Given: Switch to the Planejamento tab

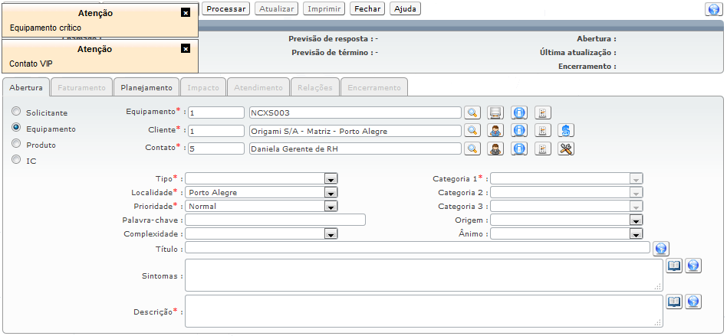Looking at the screenshot, I should click(146, 87).
